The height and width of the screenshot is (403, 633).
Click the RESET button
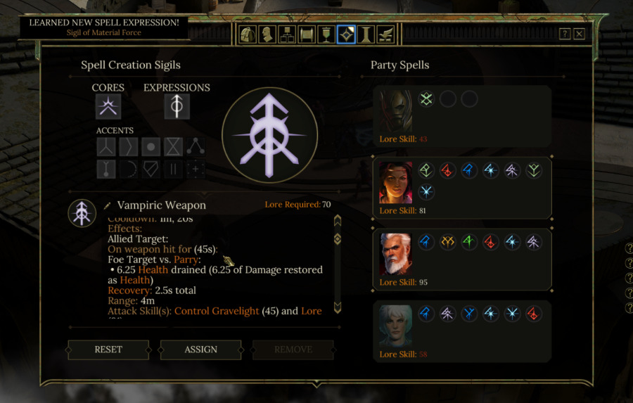(x=108, y=350)
